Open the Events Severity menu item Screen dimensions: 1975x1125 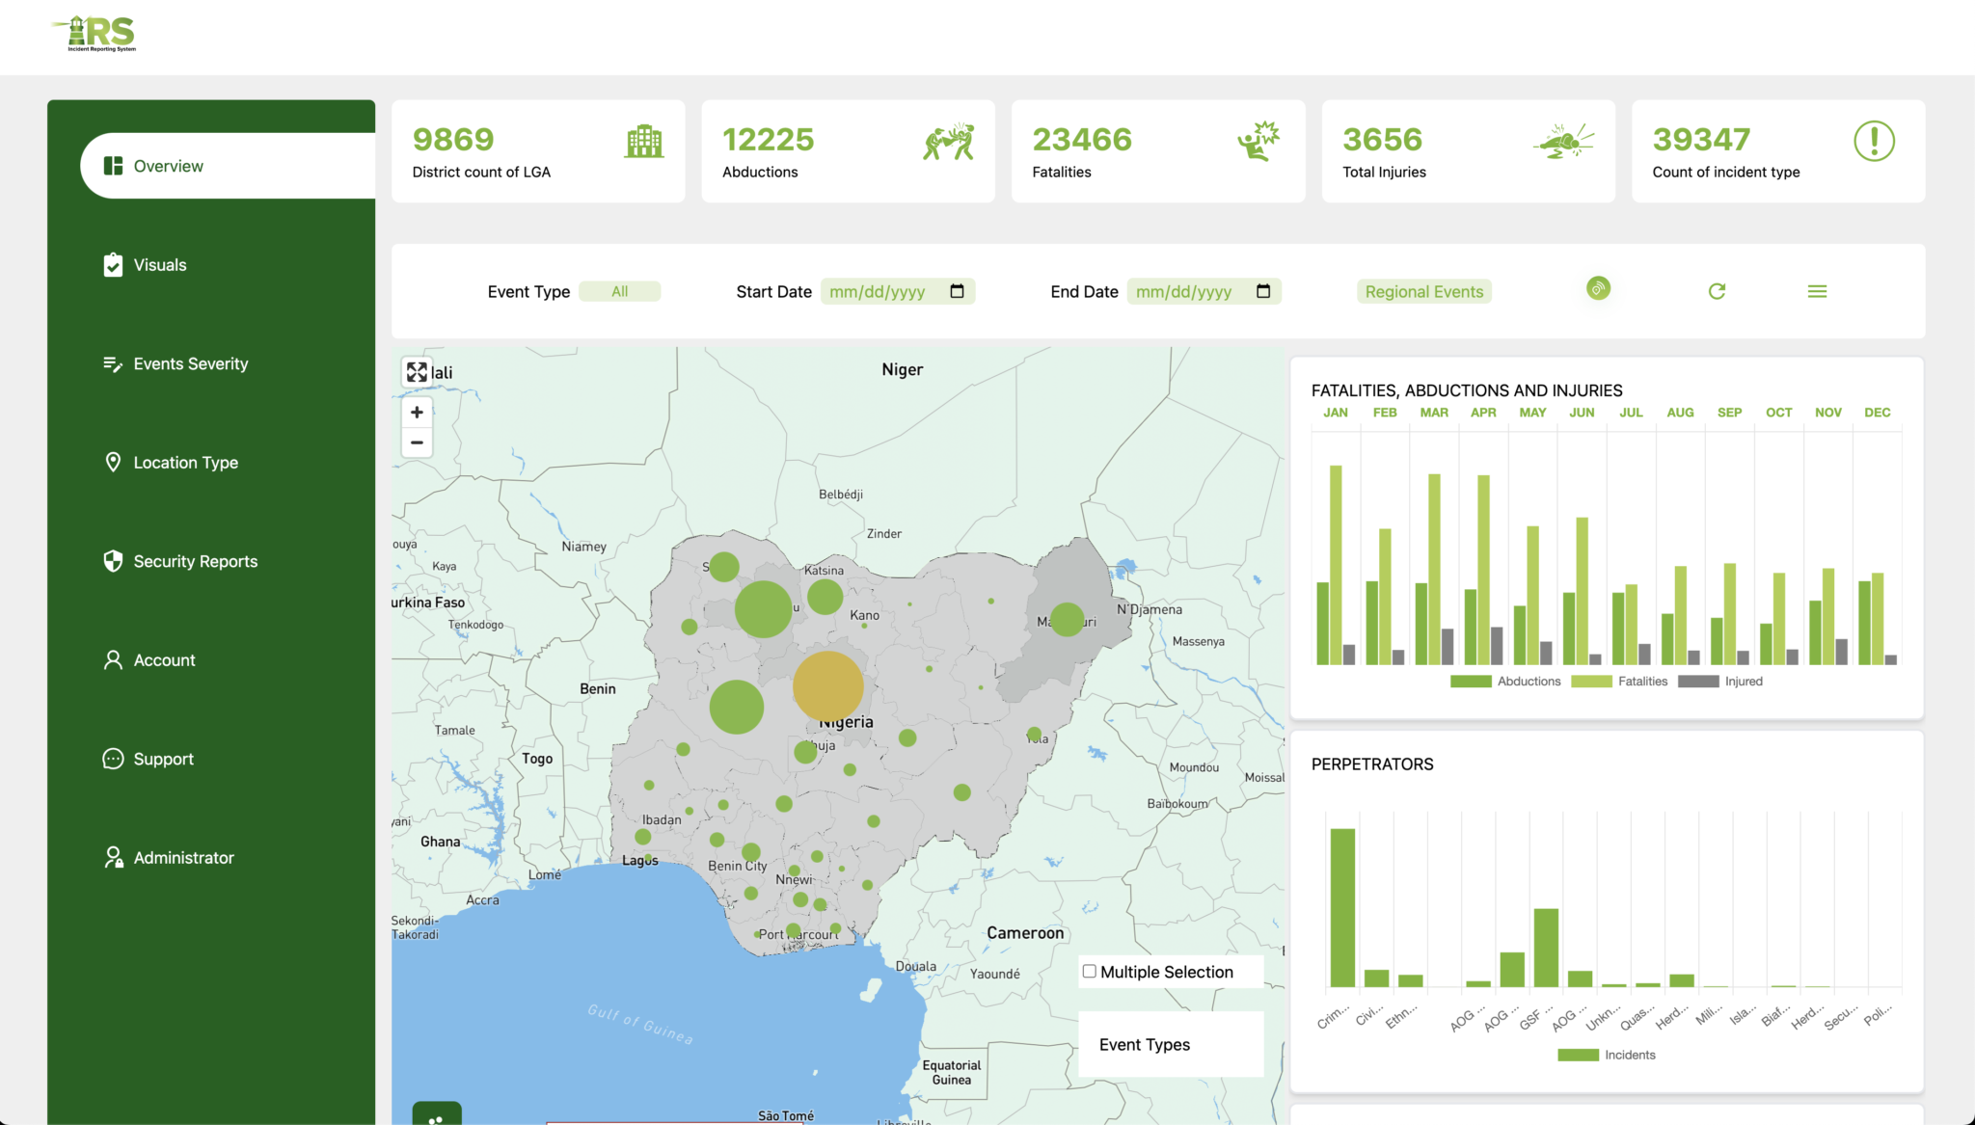[x=190, y=364]
